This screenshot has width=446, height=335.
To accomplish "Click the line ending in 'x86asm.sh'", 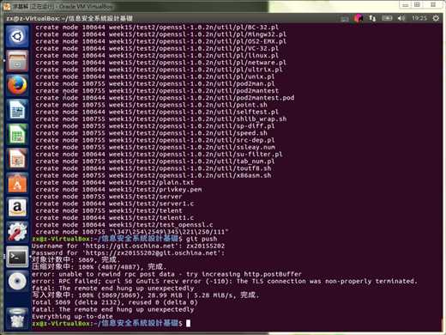I will pos(154,175).
